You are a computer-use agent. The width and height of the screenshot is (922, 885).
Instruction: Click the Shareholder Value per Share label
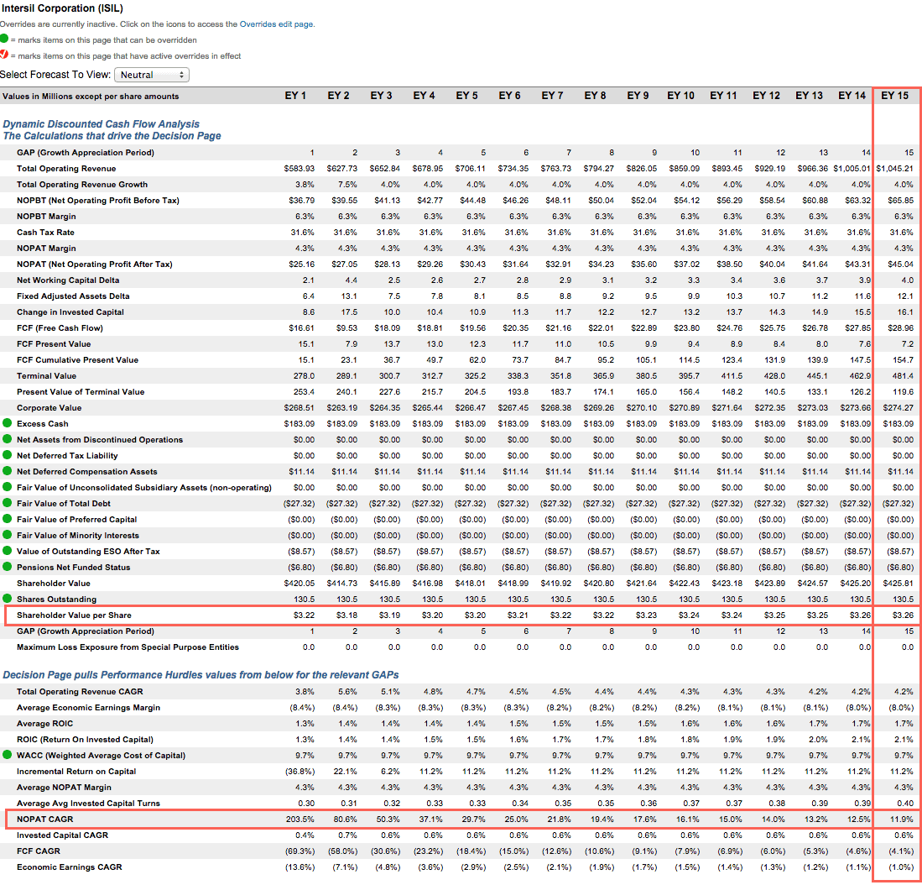74,615
